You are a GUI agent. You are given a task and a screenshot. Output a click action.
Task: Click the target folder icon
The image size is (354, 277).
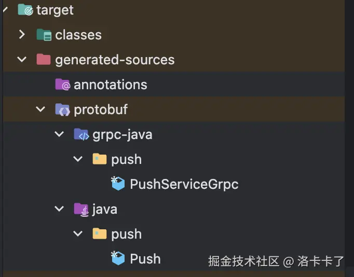[25, 10]
